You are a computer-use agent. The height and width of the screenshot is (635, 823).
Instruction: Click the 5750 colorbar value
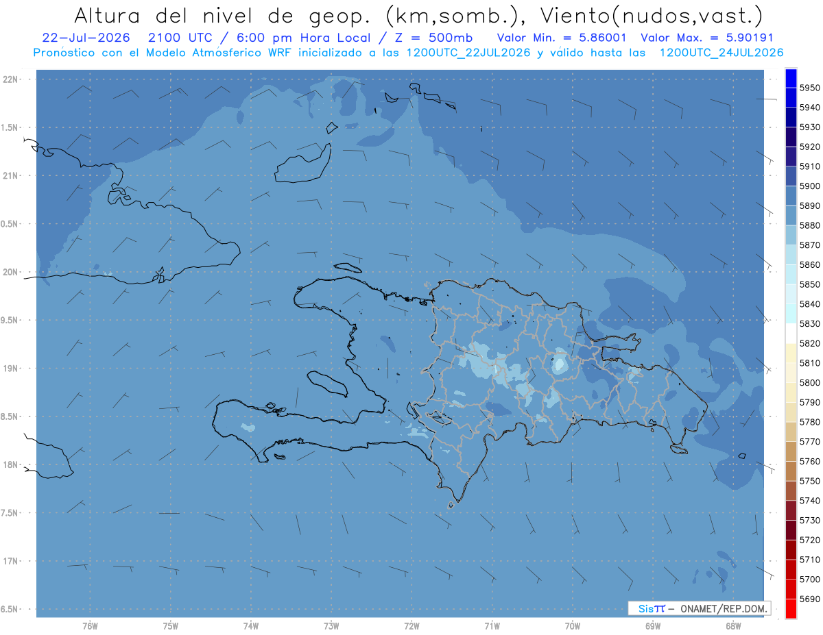point(810,481)
